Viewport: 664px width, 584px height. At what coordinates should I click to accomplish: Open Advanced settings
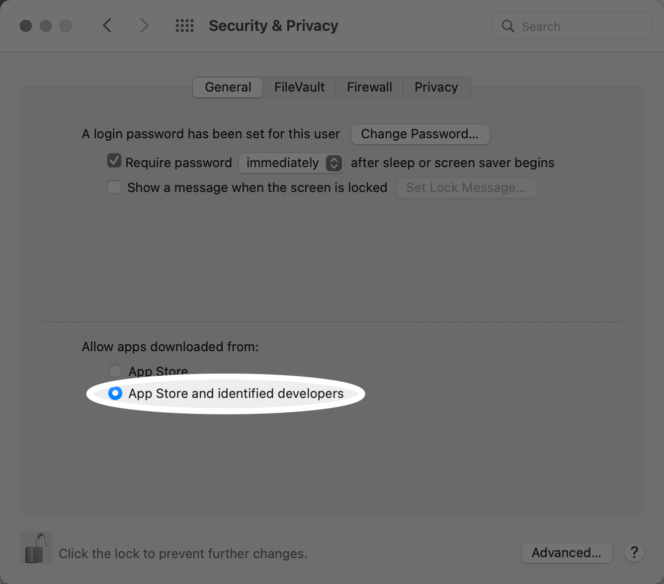(567, 553)
